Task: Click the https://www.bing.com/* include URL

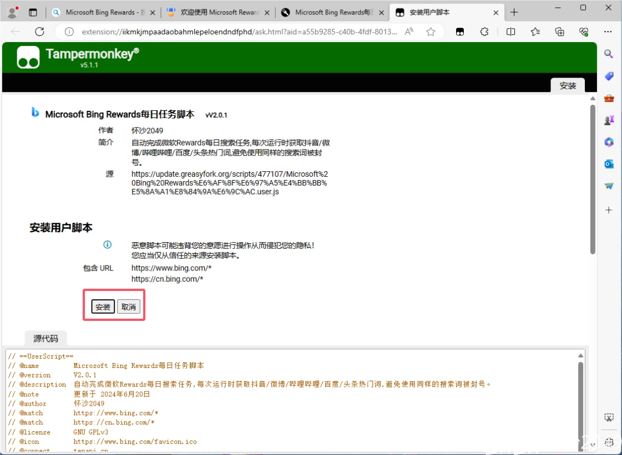Action: [171, 268]
